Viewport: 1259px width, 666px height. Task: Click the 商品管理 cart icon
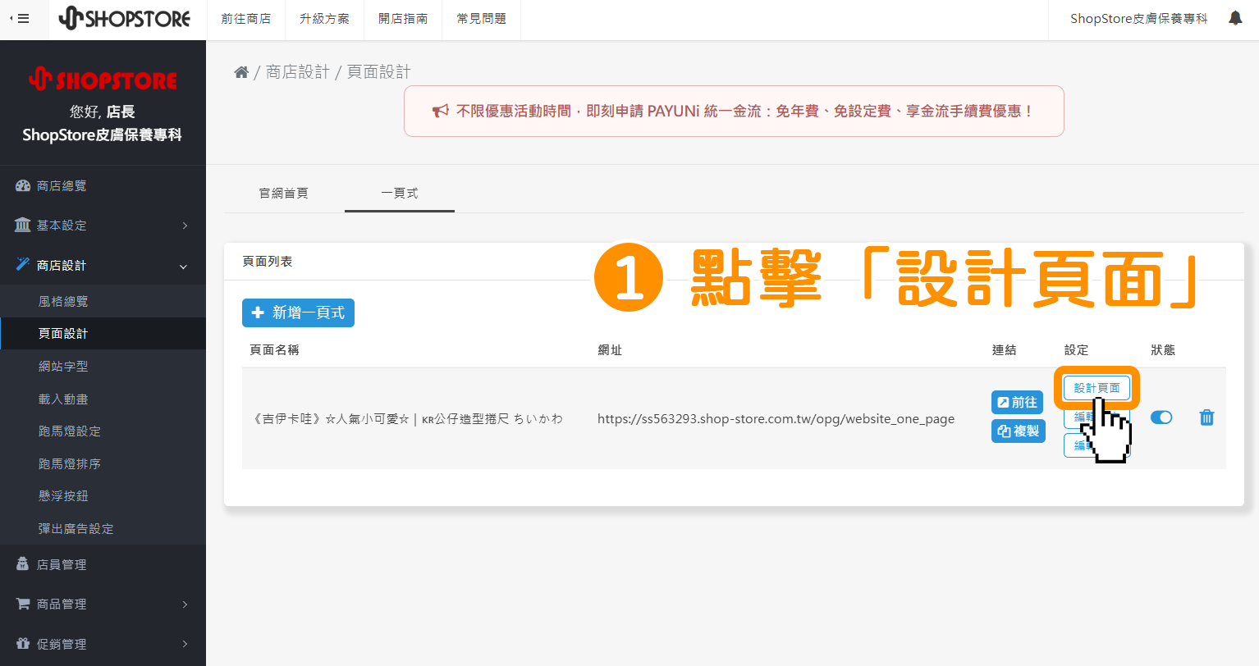pyautogui.click(x=23, y=604)
